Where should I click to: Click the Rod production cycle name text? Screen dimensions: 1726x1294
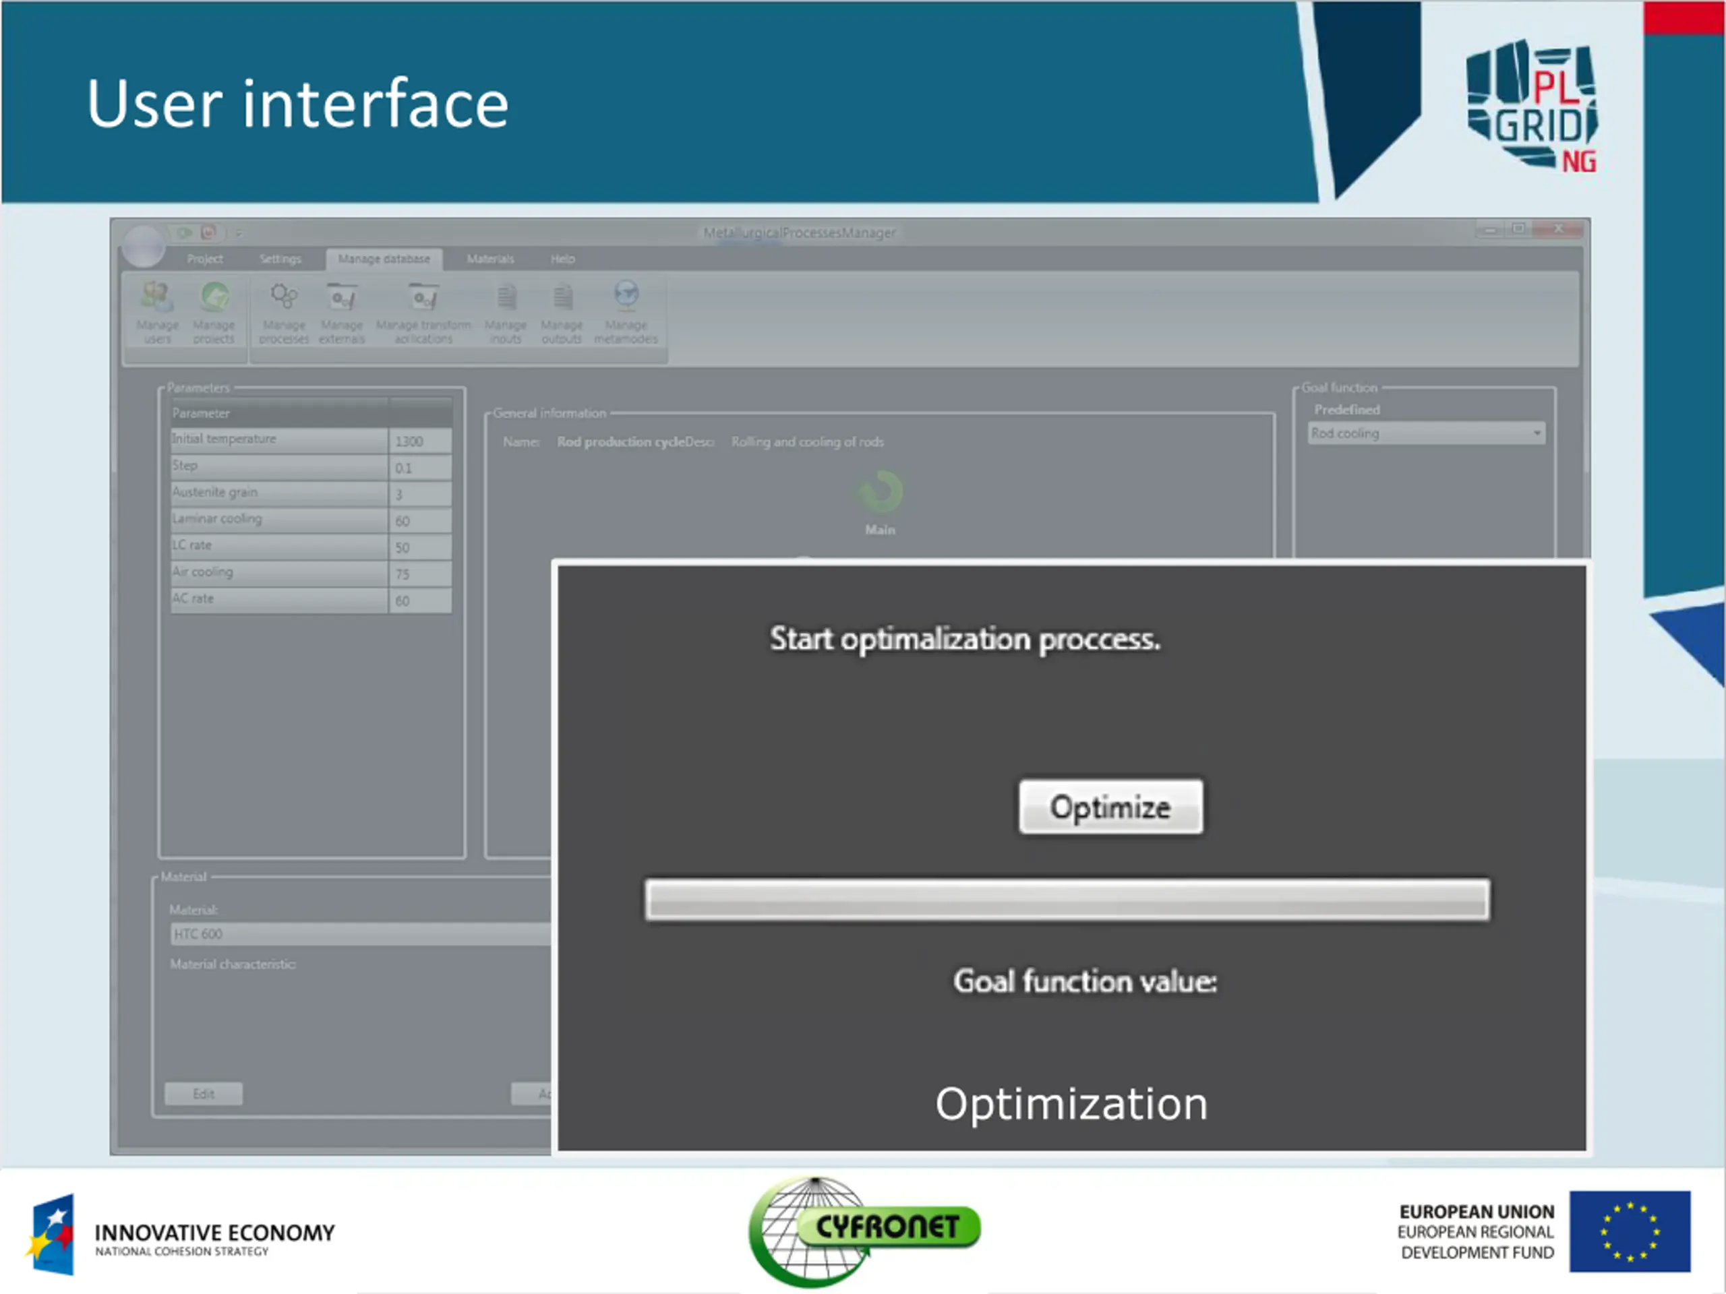pos(620,441)
